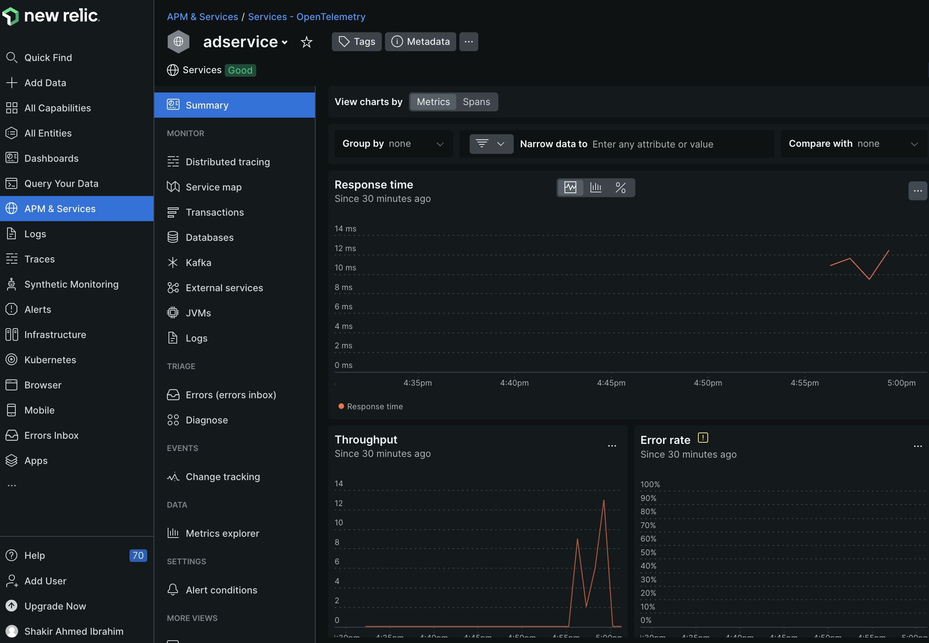This screenshot has height=643, width=929.
Task: Open Dashboards icon in sidebar
Action: tap(12, 158)
